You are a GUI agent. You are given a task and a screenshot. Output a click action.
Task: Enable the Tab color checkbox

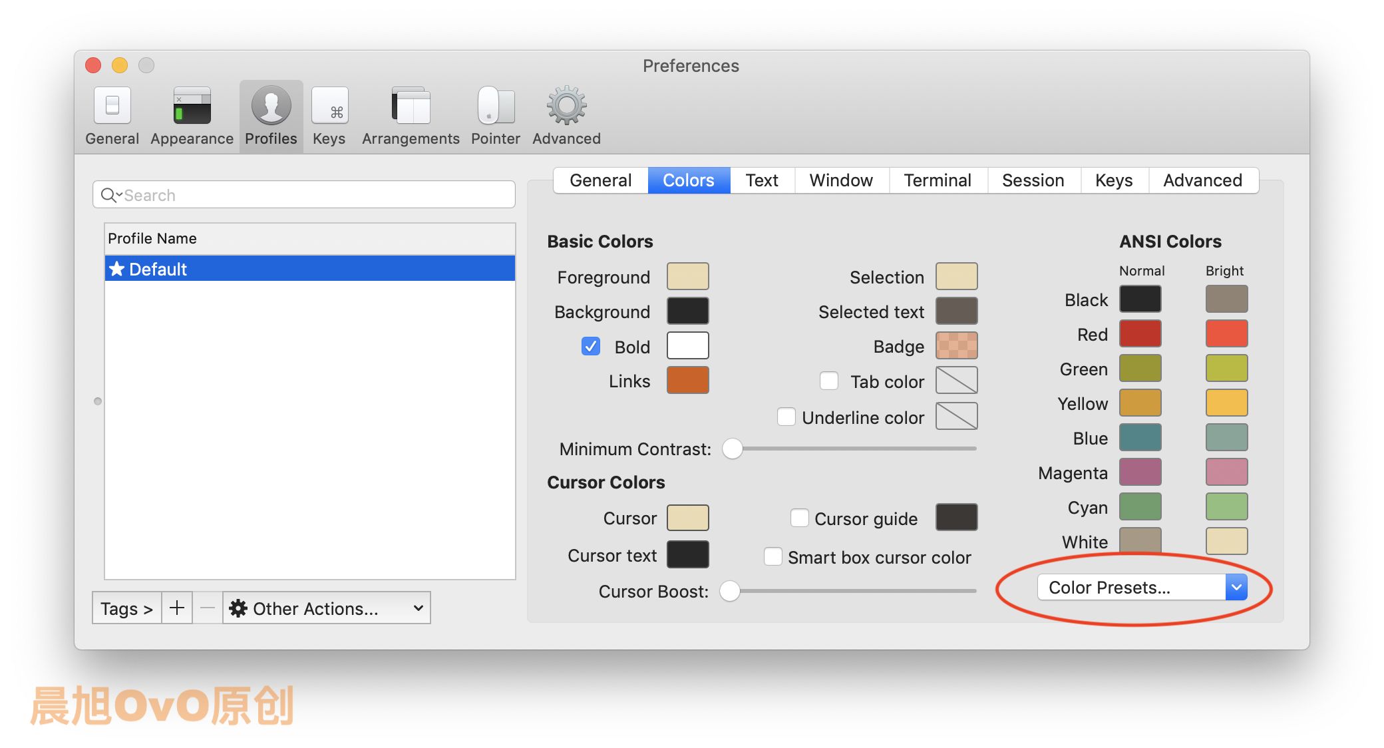click(829, 381)
